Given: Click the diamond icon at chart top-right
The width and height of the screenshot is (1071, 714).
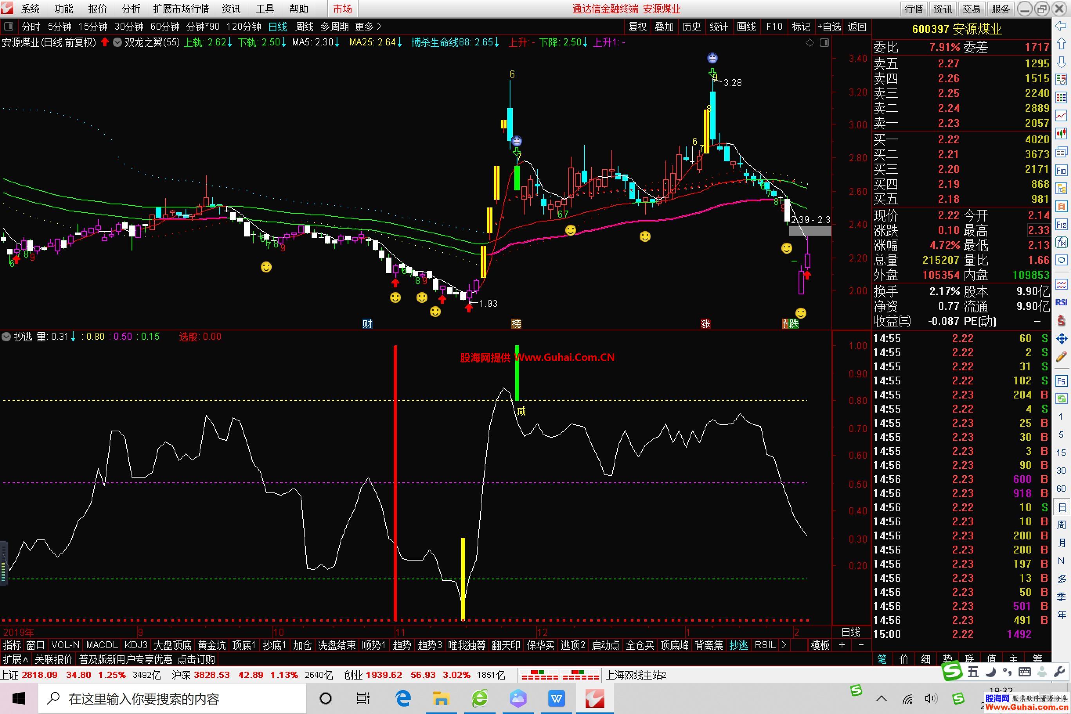Looking at the screenshot, I should pyautogui.click(x=810, y=42).
